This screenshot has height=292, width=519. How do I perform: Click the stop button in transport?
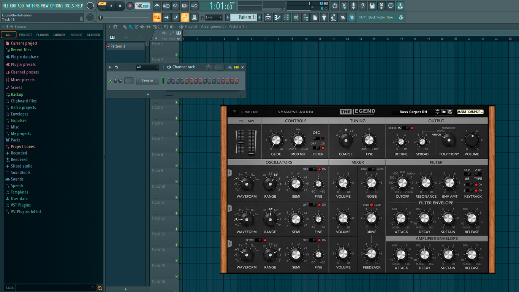coord(120,6)
